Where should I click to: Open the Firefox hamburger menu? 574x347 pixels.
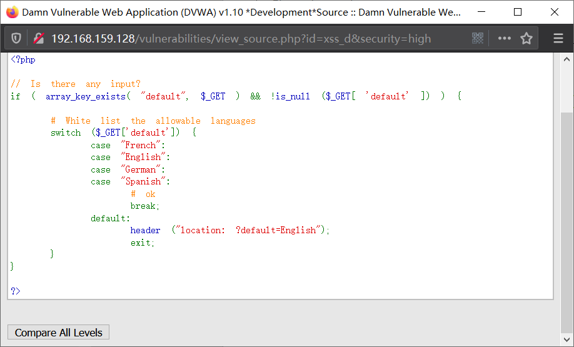tap(558, 38)
